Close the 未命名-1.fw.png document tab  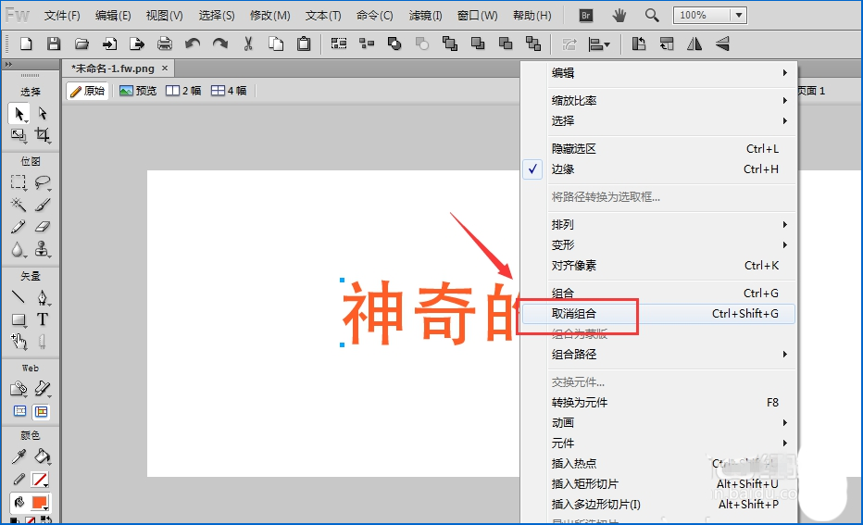pyautogui.click(x=165, y=69)
